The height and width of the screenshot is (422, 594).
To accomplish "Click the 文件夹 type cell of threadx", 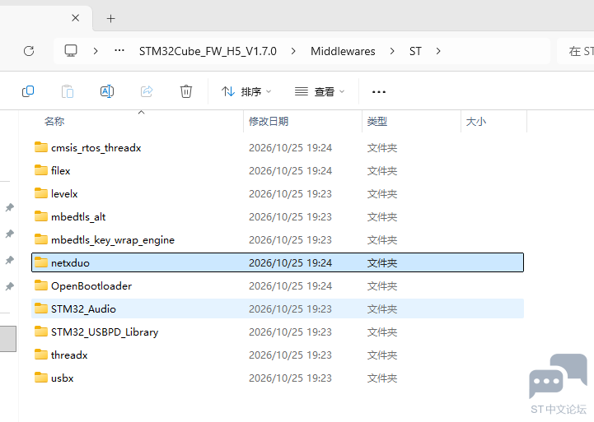I will [x=382, y=355].
